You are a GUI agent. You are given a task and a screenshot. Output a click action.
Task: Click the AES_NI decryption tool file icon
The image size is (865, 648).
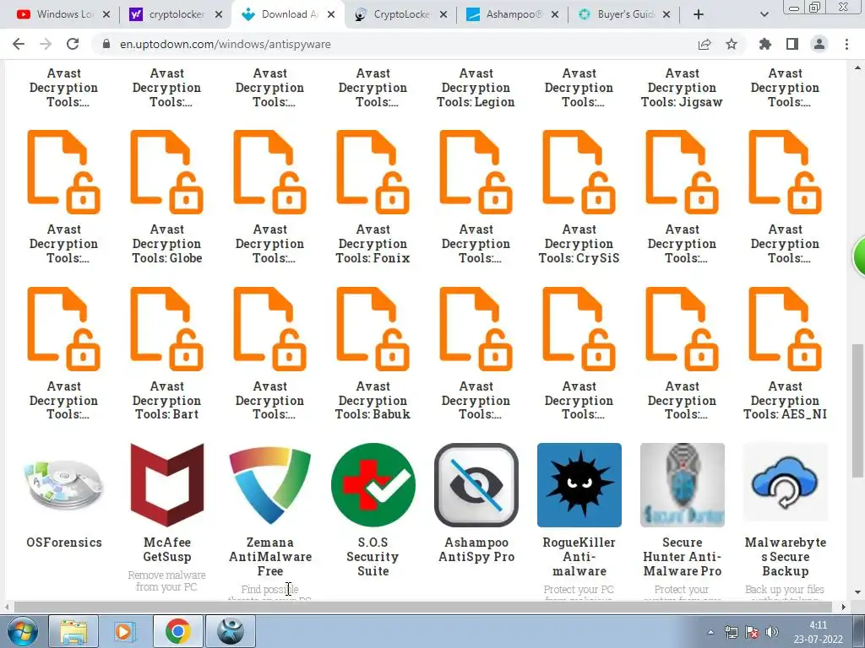(786, 328)
